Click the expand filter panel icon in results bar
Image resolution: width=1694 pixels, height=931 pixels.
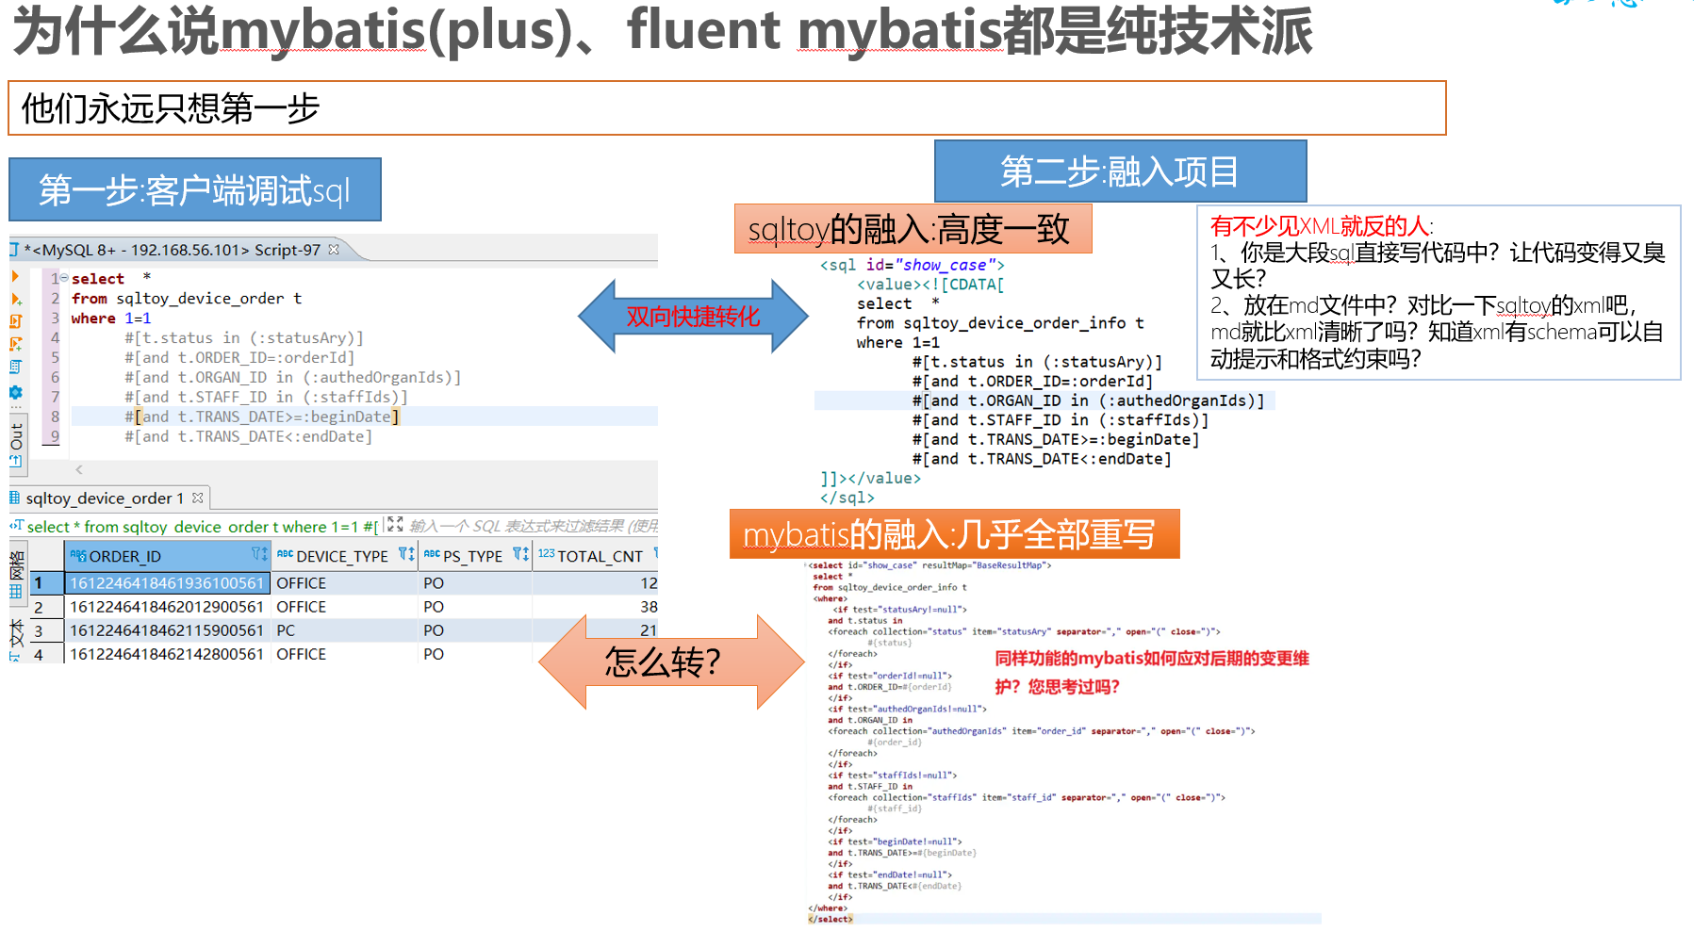(x=393, y=526)
